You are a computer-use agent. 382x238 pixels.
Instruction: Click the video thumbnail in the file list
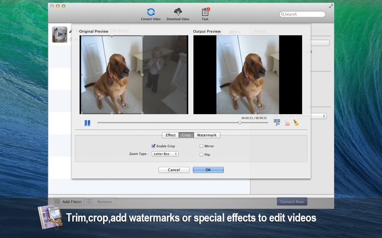(x=60, y=34)
